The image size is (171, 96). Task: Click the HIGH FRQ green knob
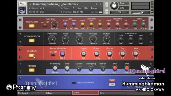click(x=143, y=24)
